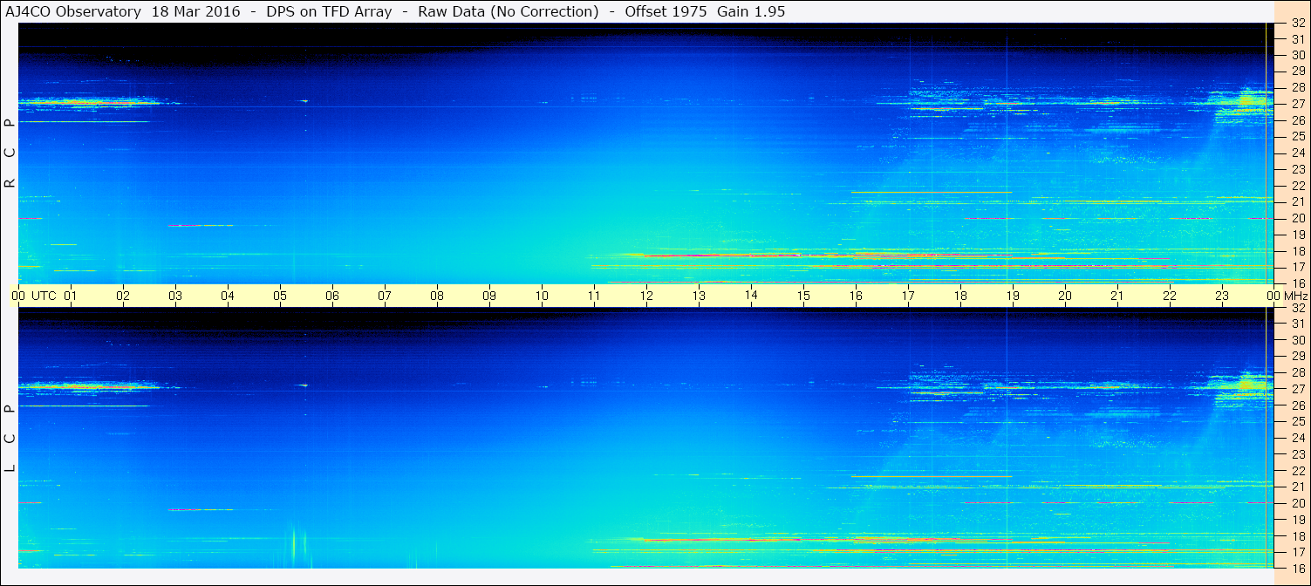Click the 29 MHz tick in LCP panel
The image size is (1311, 586).
click(1298, 356)
